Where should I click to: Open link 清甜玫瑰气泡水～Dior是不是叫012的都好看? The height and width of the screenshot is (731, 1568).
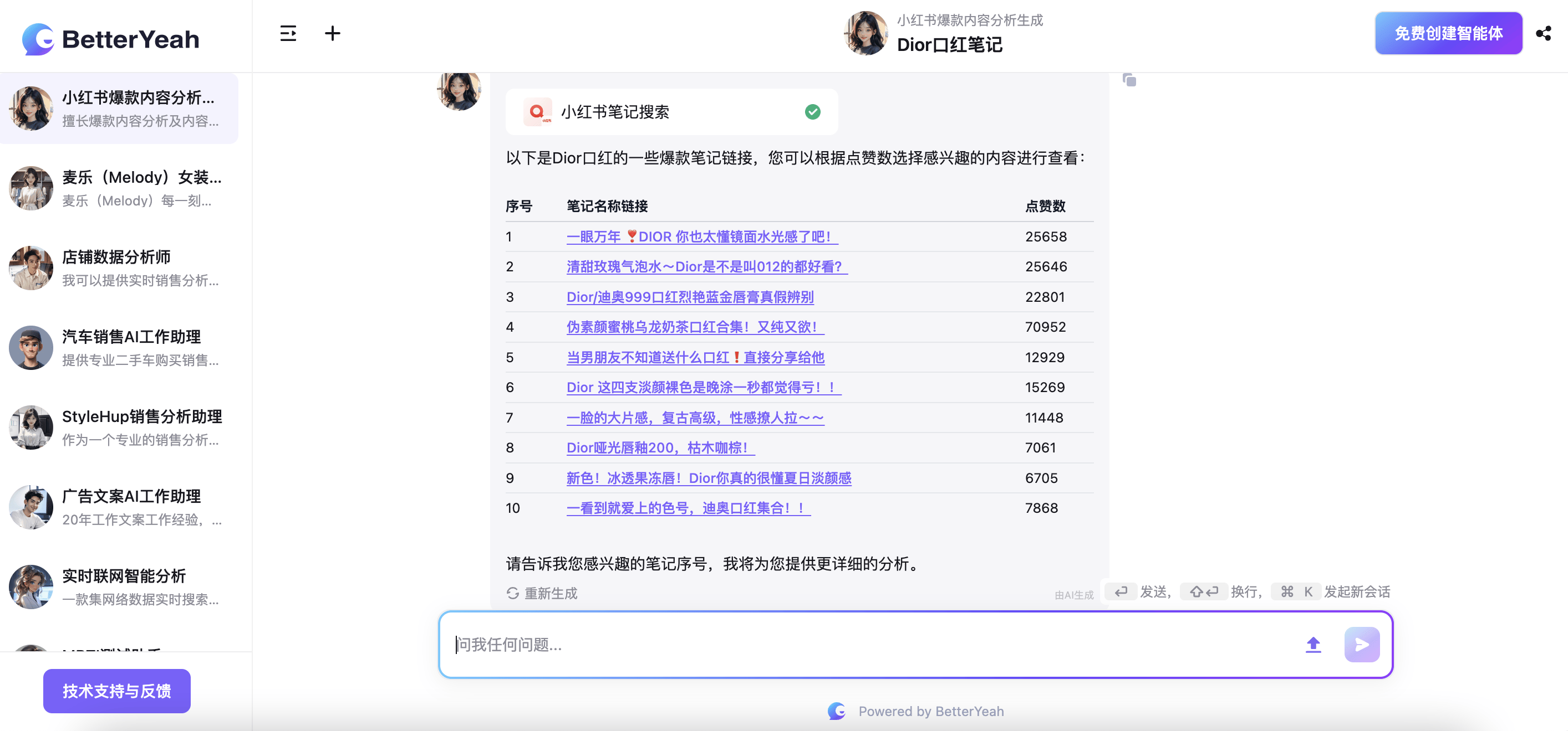(707, 266)
